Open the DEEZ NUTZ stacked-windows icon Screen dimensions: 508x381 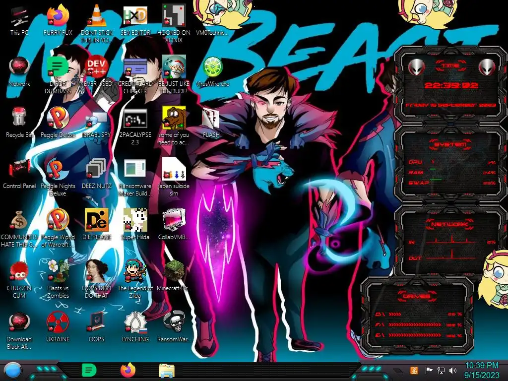coord(97,173)
